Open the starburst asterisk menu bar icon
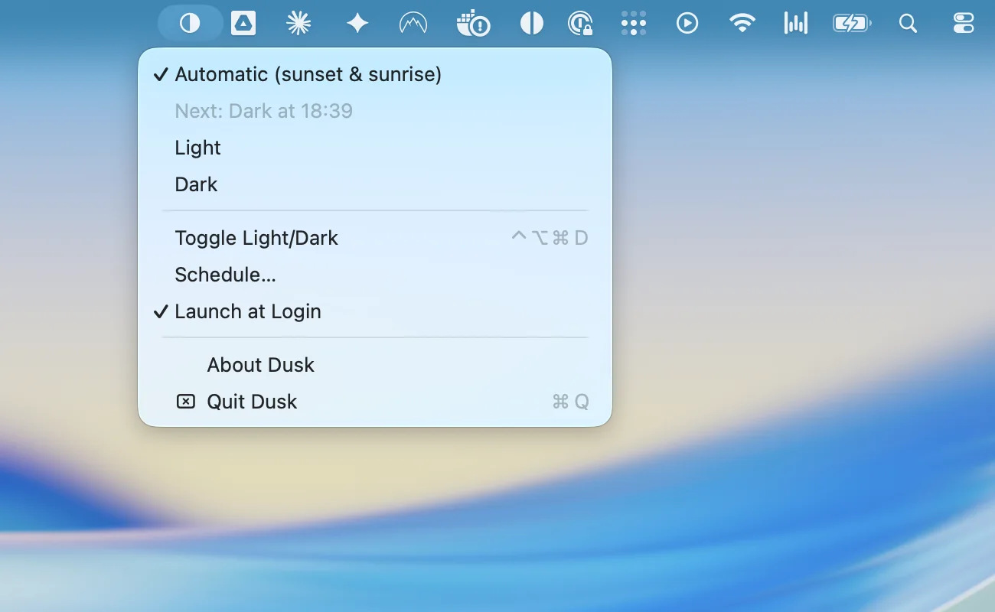Screen dimensions: 995x612 point(298,24)
